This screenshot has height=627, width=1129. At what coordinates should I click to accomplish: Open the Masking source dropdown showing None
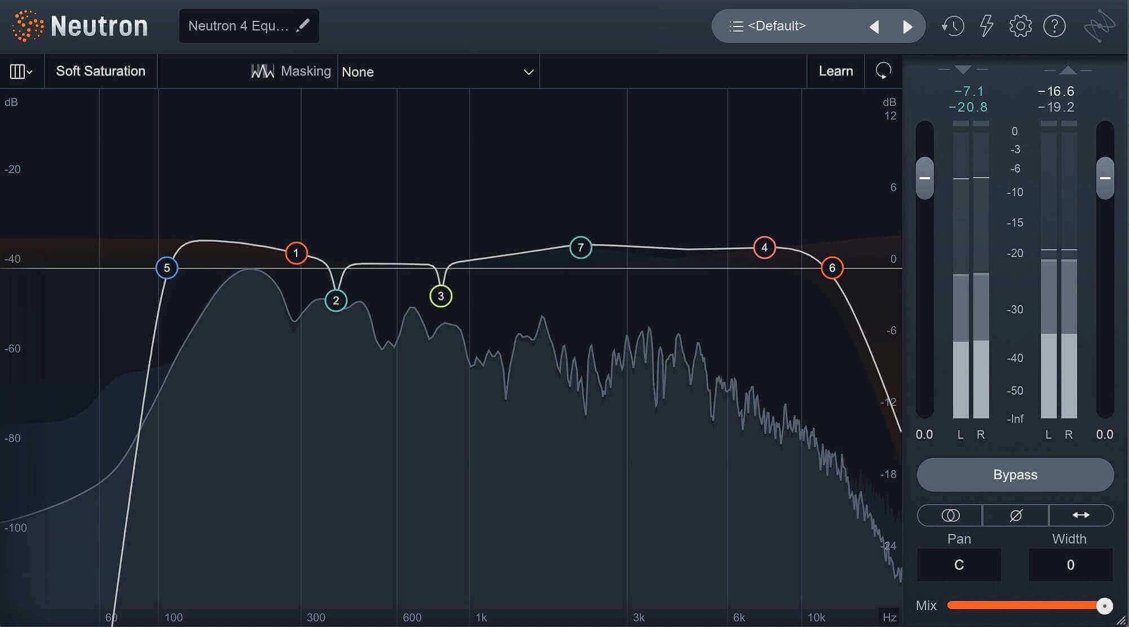click(438, 72)
